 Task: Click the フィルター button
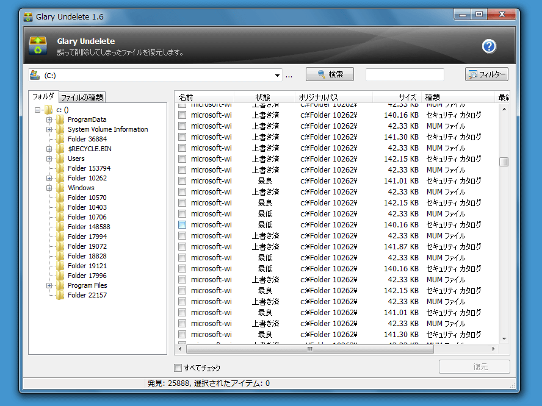pos(486,74)
